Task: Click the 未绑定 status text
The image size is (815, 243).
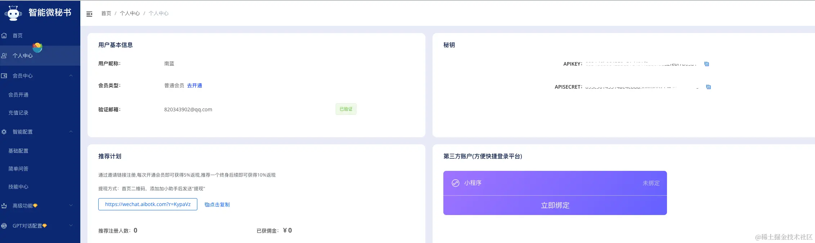Action: [x=651, y=183]
